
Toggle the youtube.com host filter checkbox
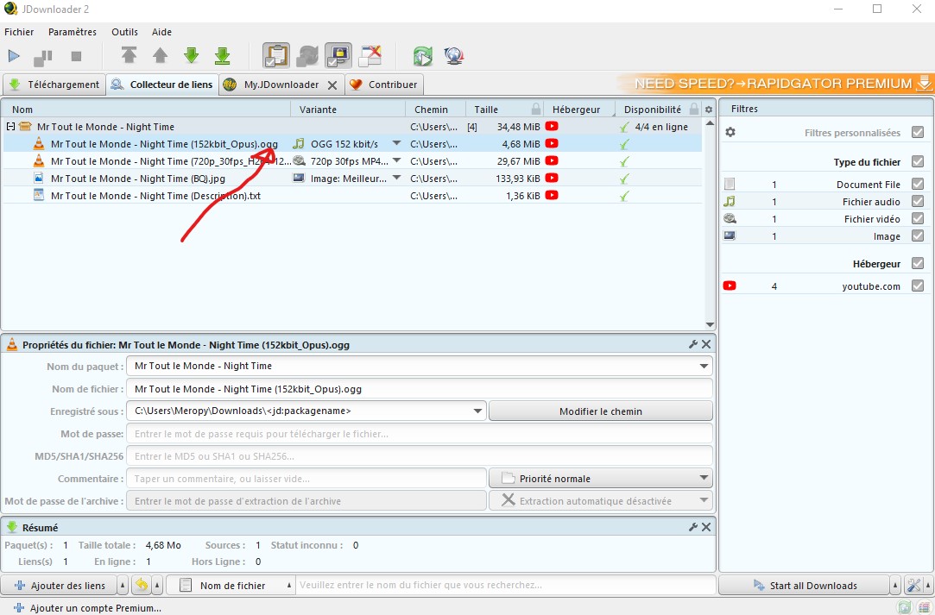click(918, 286)
